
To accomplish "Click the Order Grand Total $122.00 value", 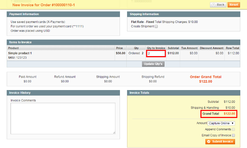I will tap(206, 82).
